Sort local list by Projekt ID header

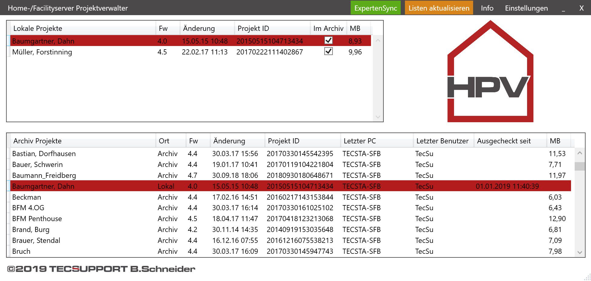point(272,28)
